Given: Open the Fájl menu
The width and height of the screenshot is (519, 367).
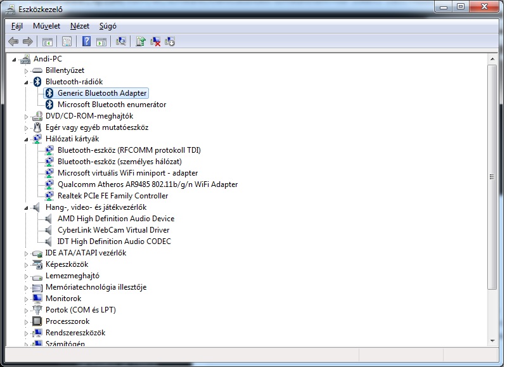Looking at the screenshot, I should pyautogui.click(x=17, y=26).
